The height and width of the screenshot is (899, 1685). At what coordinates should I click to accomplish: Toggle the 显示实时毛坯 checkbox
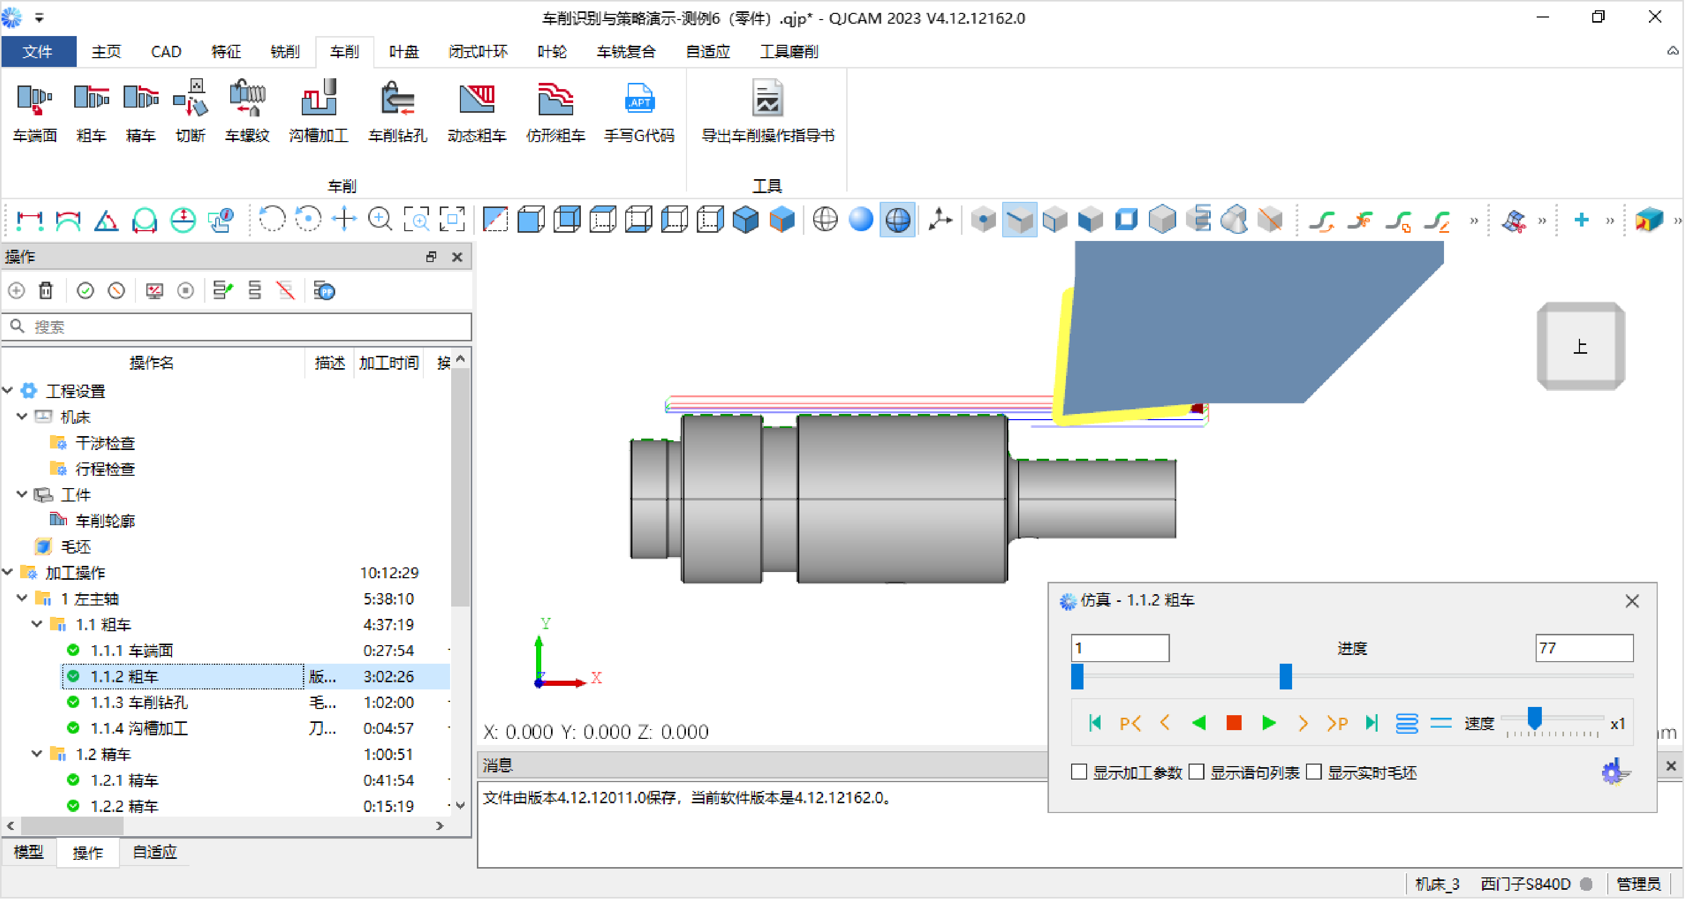[x=1314, y=772]
